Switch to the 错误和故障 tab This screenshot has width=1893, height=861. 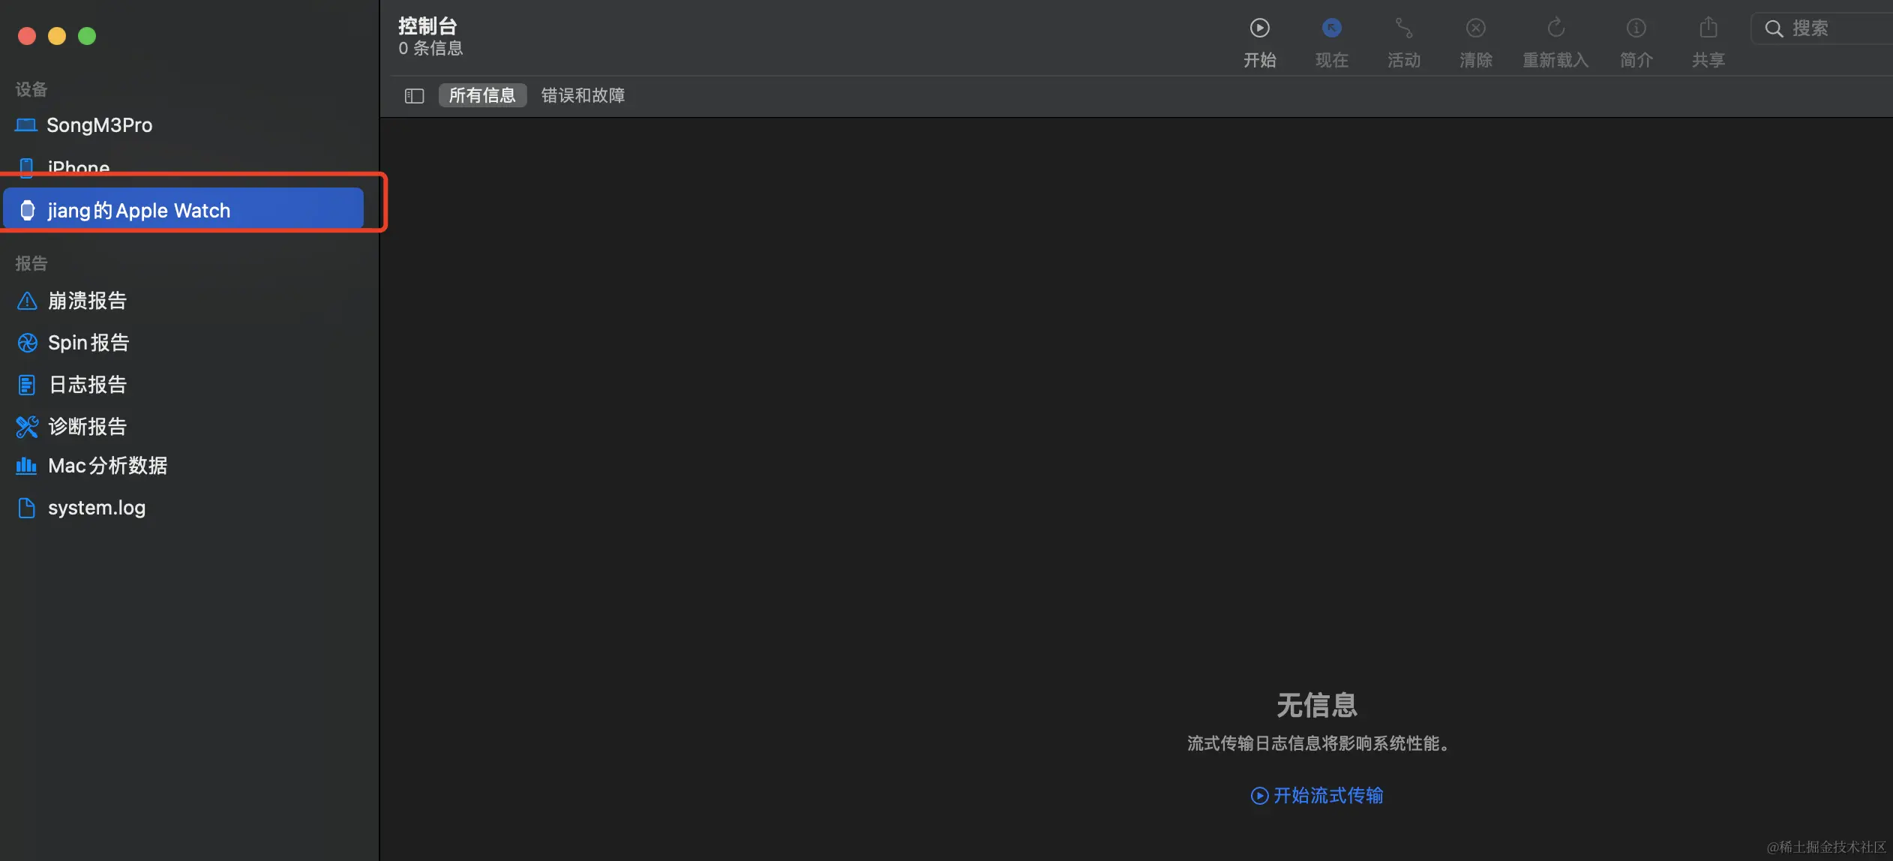(583, 95)
